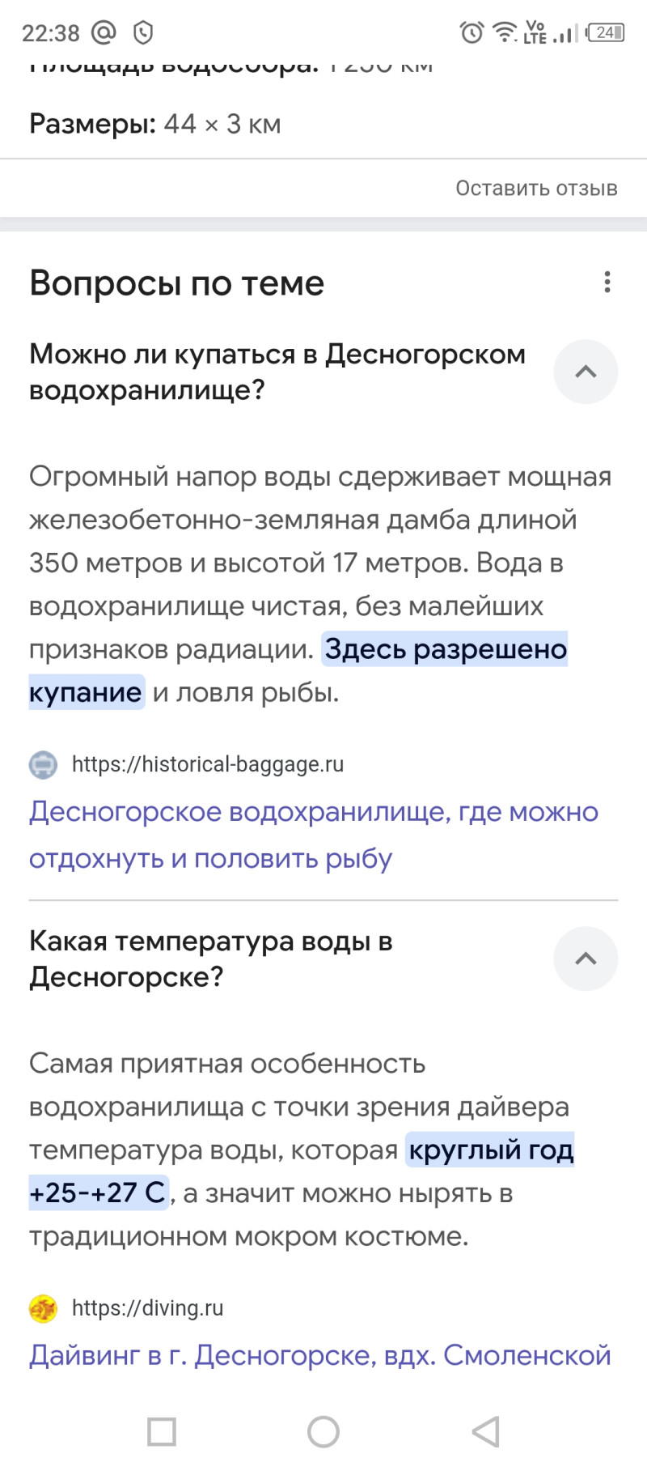This screenshot has width=647, height=1475.
Task: Collapse the Какая температура воды question
Action: coord(586,959)
